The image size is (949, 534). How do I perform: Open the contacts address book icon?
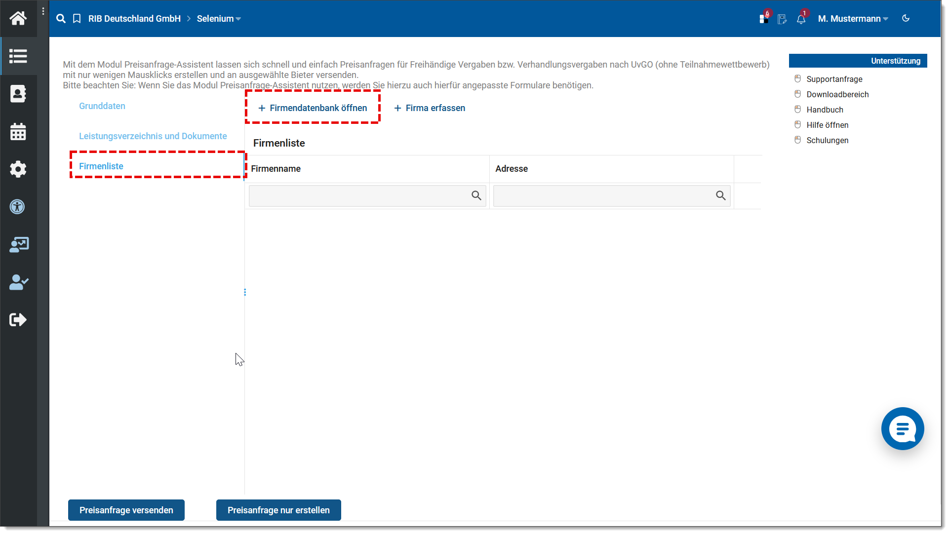coord(18,94)
